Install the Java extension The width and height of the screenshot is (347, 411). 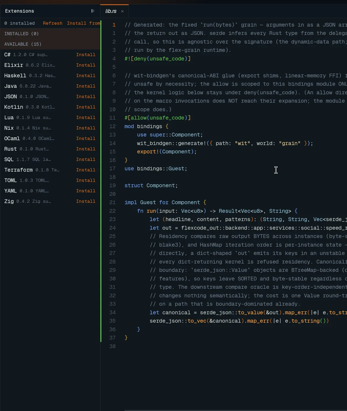pos(86,86)
